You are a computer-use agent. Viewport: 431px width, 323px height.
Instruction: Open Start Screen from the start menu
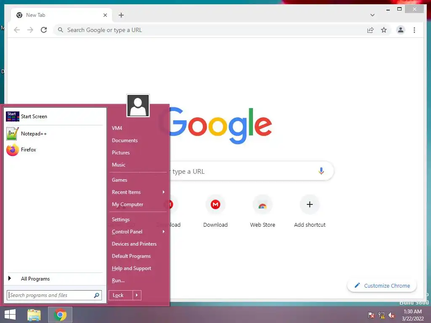pyautogui.click(x=55, y=116)
